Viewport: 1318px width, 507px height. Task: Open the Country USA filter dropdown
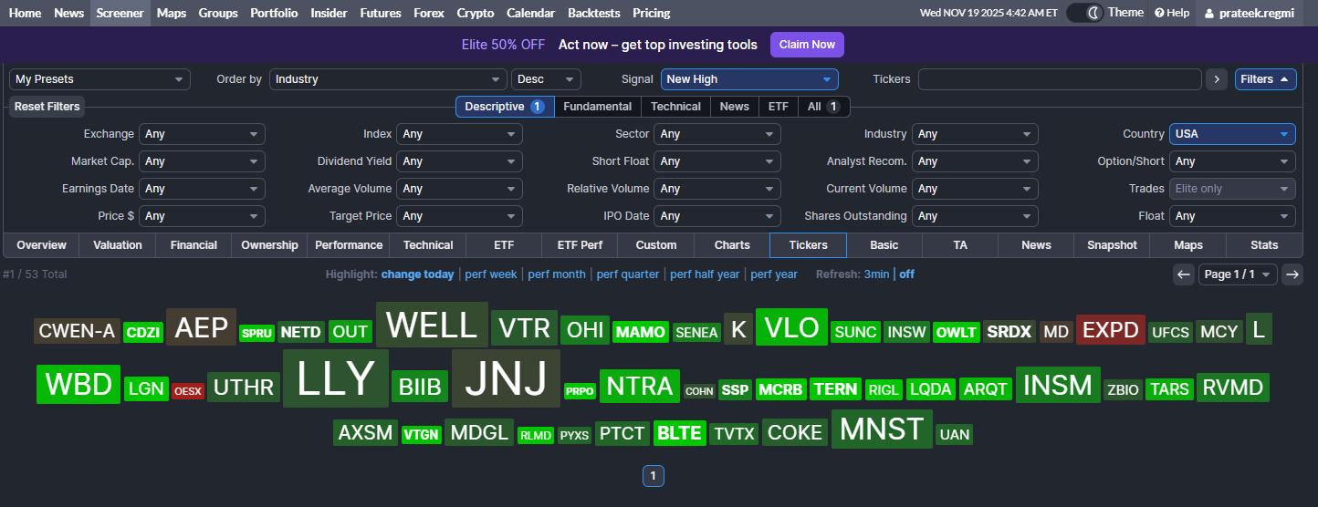pyautogui.click(x=1232, y=134)
